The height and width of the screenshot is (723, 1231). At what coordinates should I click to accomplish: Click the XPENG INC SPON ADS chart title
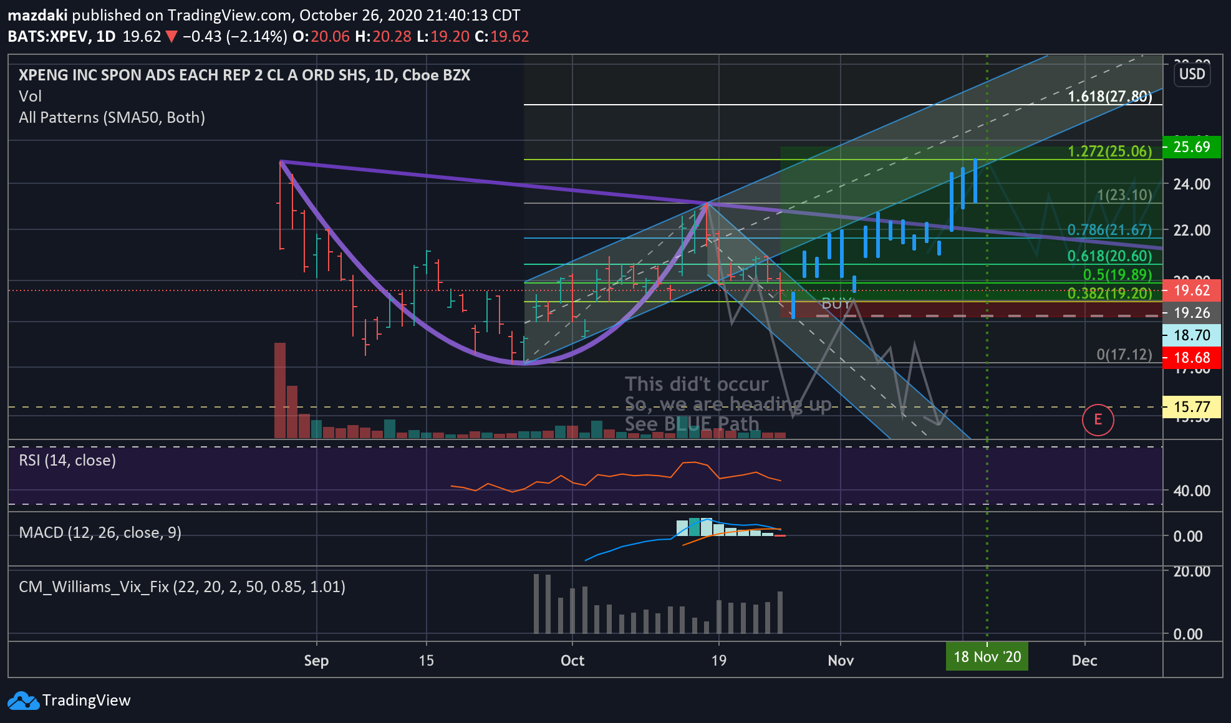pos(244,75)
